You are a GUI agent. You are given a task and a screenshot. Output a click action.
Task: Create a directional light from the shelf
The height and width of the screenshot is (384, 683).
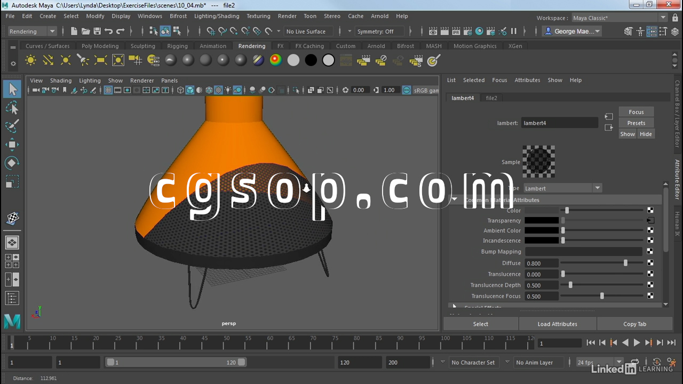tap(48, 60)
